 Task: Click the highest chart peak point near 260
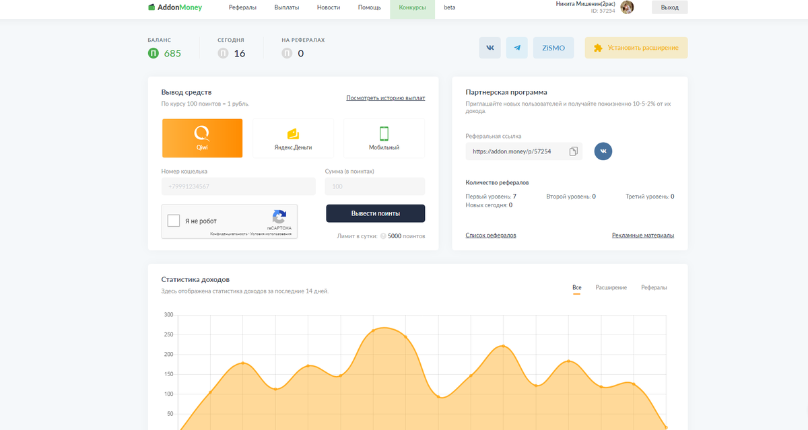click(x=373, y=330)
